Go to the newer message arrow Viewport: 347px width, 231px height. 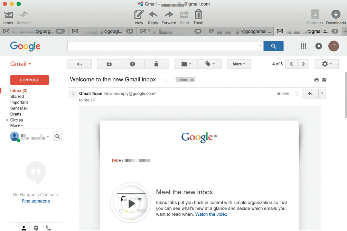tap(291, 64)
